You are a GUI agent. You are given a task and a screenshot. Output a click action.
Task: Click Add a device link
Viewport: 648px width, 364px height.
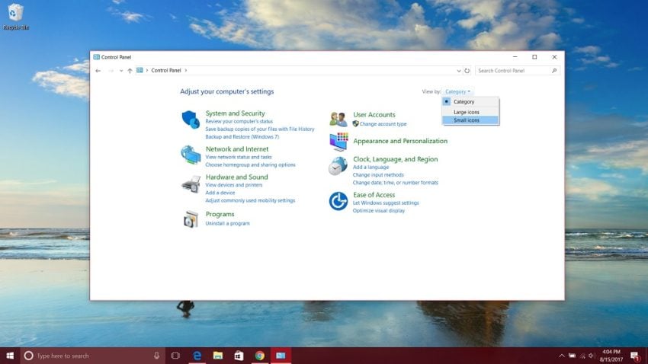pyautogui.click(x=220, y=193)
